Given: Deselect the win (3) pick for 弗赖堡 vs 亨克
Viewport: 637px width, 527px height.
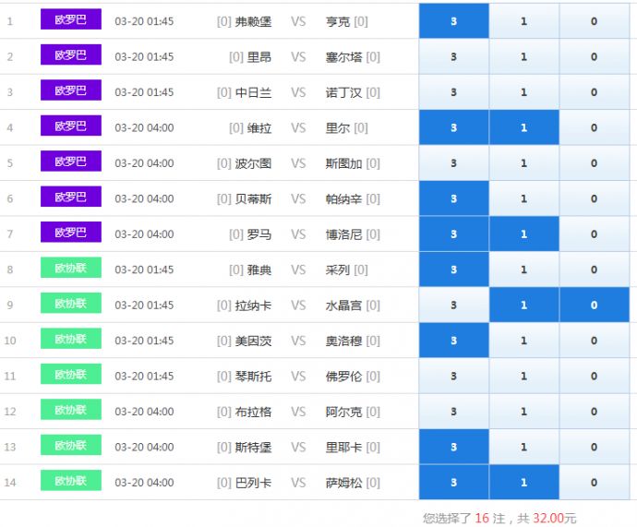Looking at the screenshot, I should tap(453, 21).
